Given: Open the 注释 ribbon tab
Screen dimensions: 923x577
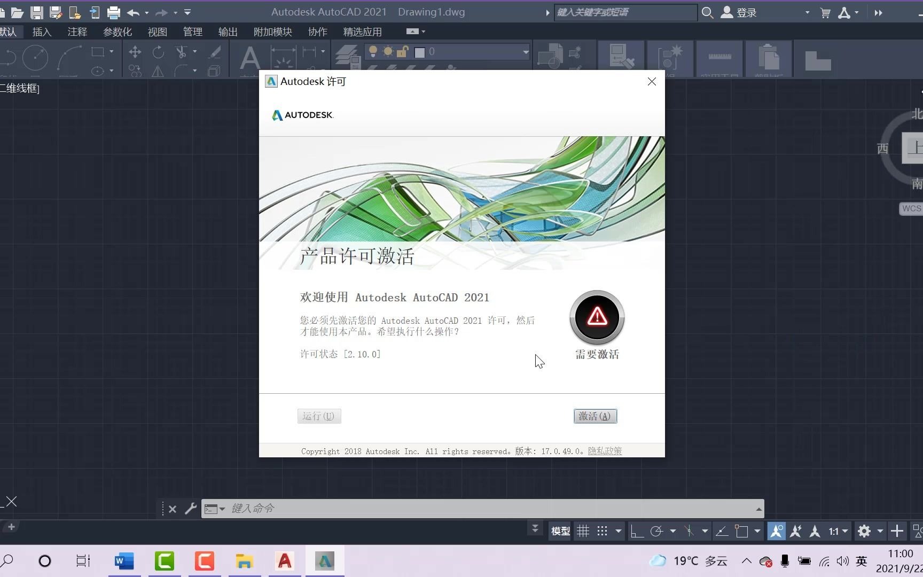Looking at the screenshot, I should pos(77,32).
